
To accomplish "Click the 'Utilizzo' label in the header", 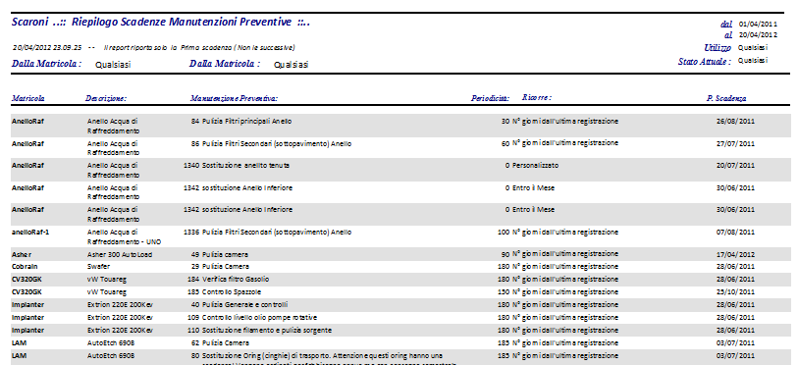I will point(718,47).
